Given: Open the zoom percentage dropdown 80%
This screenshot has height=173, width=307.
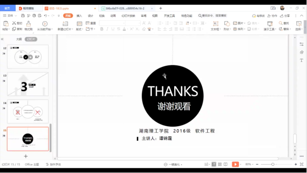Looking at the screenshot, I should [249, 165].
